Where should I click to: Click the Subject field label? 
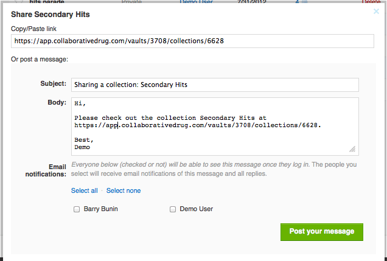coord(54,83)
